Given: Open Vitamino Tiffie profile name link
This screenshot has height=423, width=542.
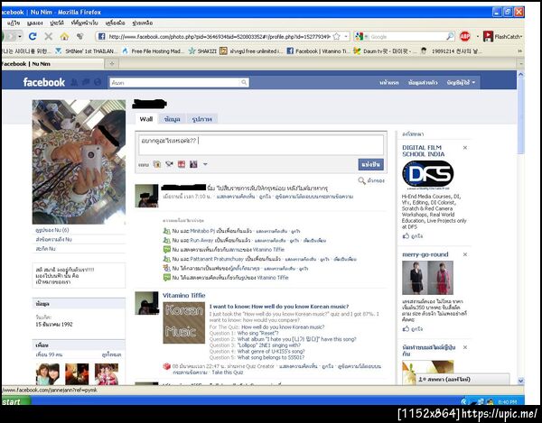Looking at the screenshot, I should (x=184, y=295).
